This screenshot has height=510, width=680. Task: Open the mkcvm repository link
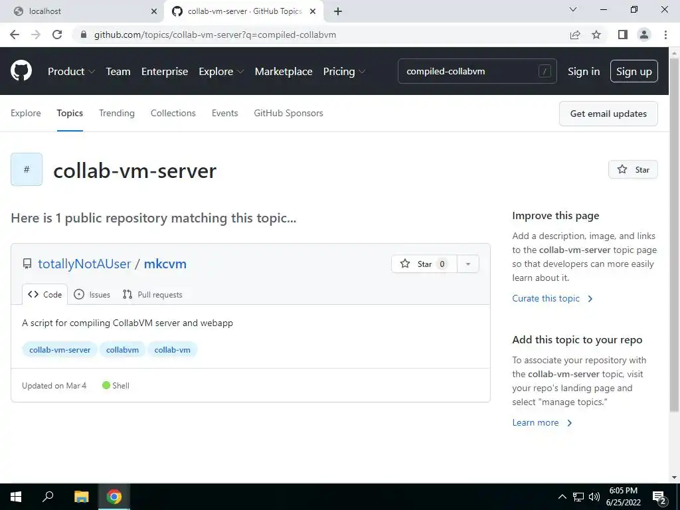[x=165, y=264]
